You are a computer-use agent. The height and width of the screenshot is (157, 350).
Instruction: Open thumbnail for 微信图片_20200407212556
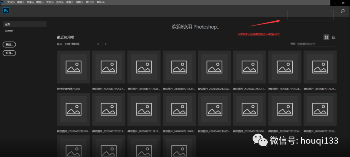pos(285,109)
